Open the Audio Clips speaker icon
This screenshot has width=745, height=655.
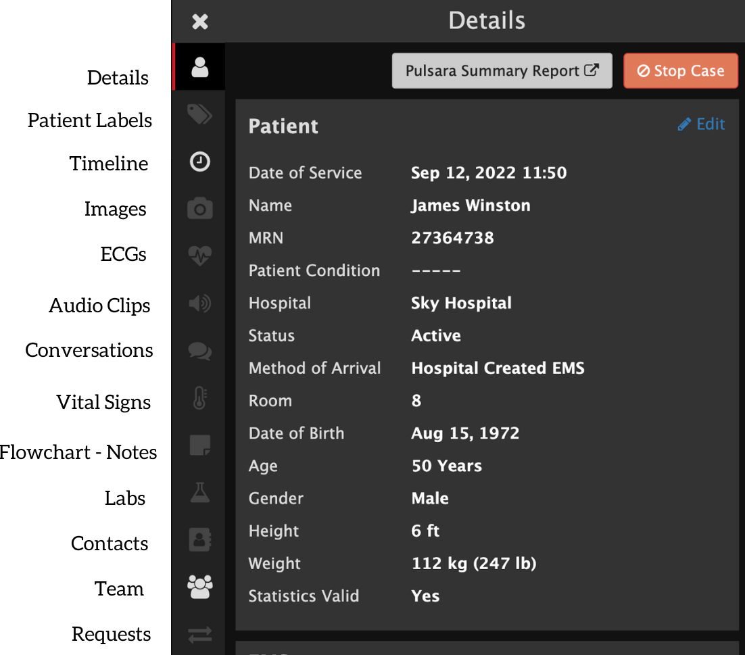click(x=200, y=303)
